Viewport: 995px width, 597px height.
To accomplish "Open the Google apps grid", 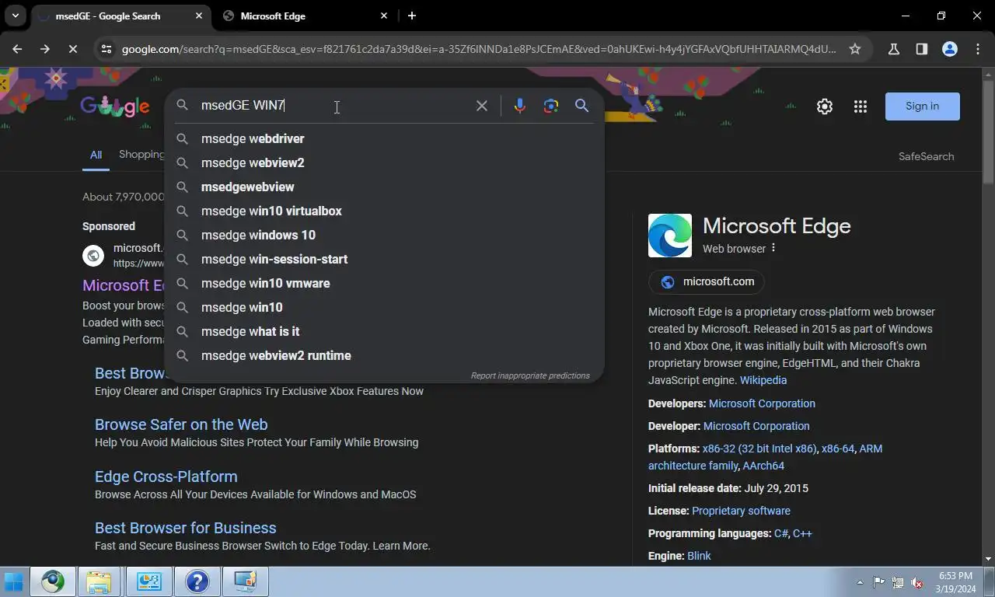I will pyautogui.click(x=861, y=106).
